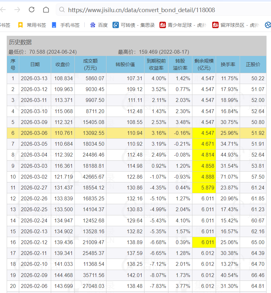The image size is (271, 293).
Task: Click the forward navigation arrow
Action: 17,10
